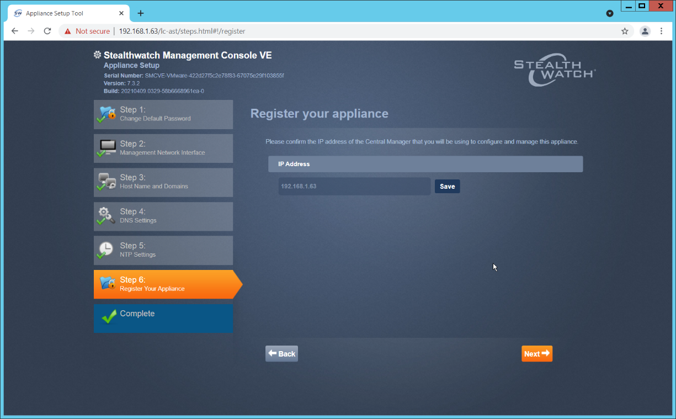Open Step 3 Host Name and Domains
This screenshot has height=419, width=676.
(x=163, y=182)
